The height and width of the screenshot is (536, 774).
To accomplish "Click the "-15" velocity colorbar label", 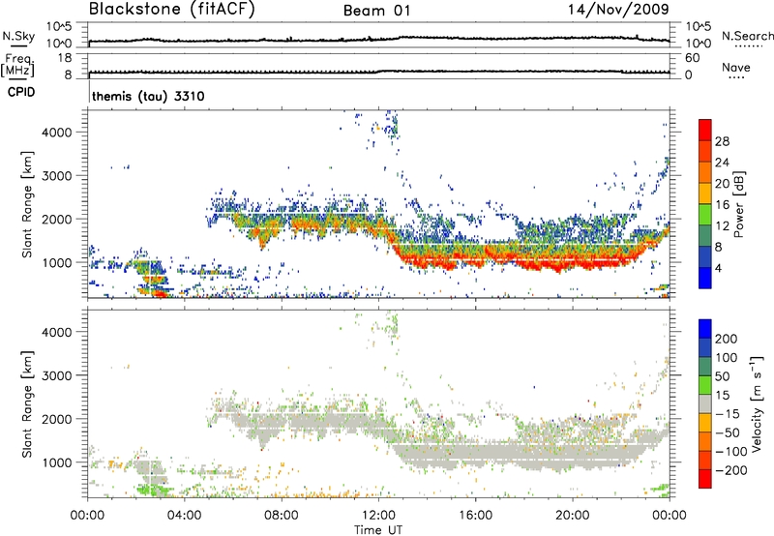I will tap(727, 414).
